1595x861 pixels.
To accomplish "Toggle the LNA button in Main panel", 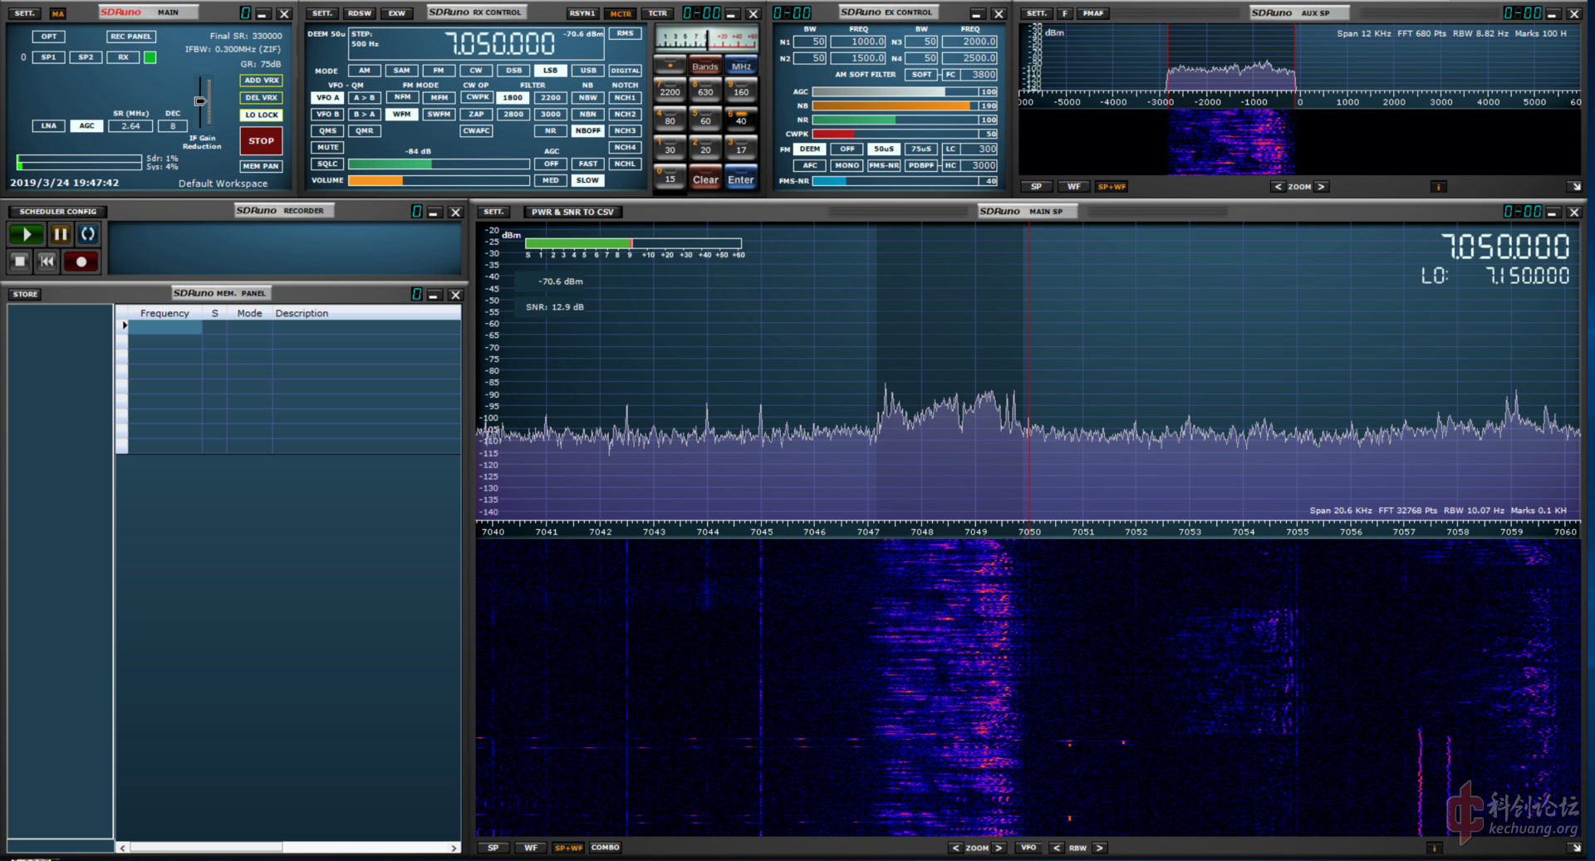I will (x=49, y=126).
